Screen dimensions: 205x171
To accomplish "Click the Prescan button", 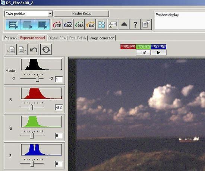I will point(28,25).
